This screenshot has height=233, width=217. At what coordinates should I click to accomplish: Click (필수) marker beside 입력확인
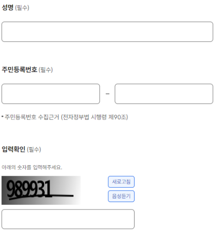[34, 149]
